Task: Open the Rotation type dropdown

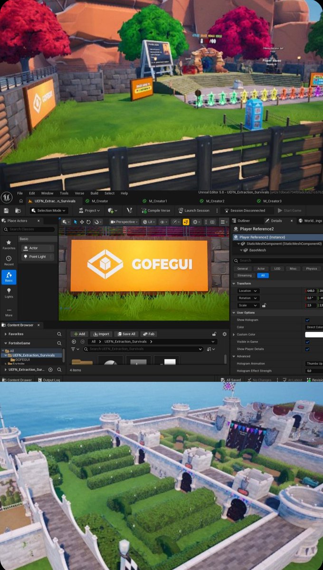Action: [248, 298]
